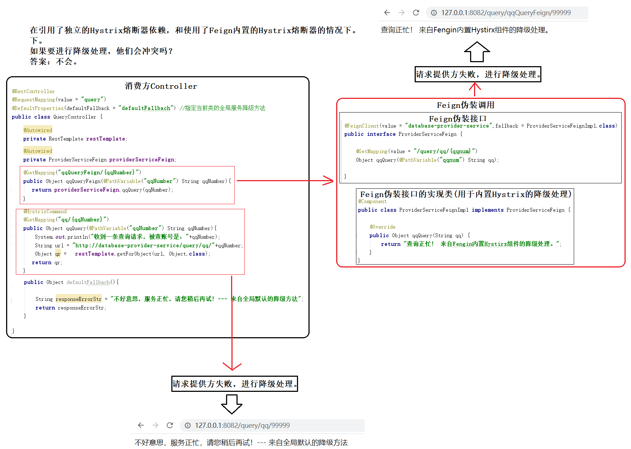The width and height of the screenshot is (631, 449).
Task: Click the 'String responseErrorStr' assignment line
Action: [169, 299]
